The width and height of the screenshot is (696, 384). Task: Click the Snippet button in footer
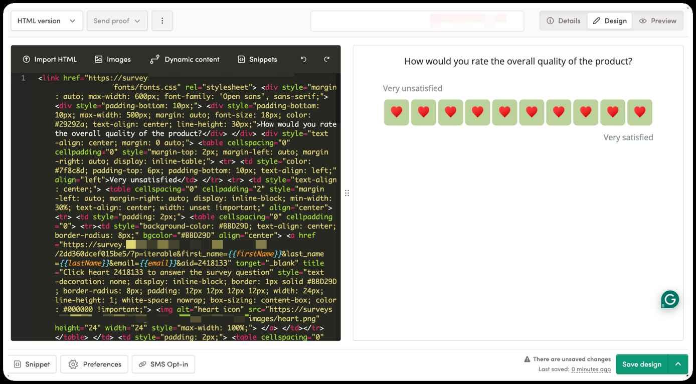(32, 364)
